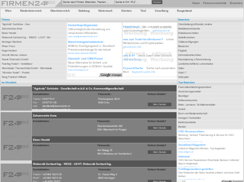Select the Steiermark region tab
The width and height of the screenshot is (244, 182).
[105, 11]
